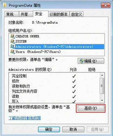Screen dimensions: 113x136
Task: Click the CREATOR OWNER user group icon
Action: click(x=13, y=36)
